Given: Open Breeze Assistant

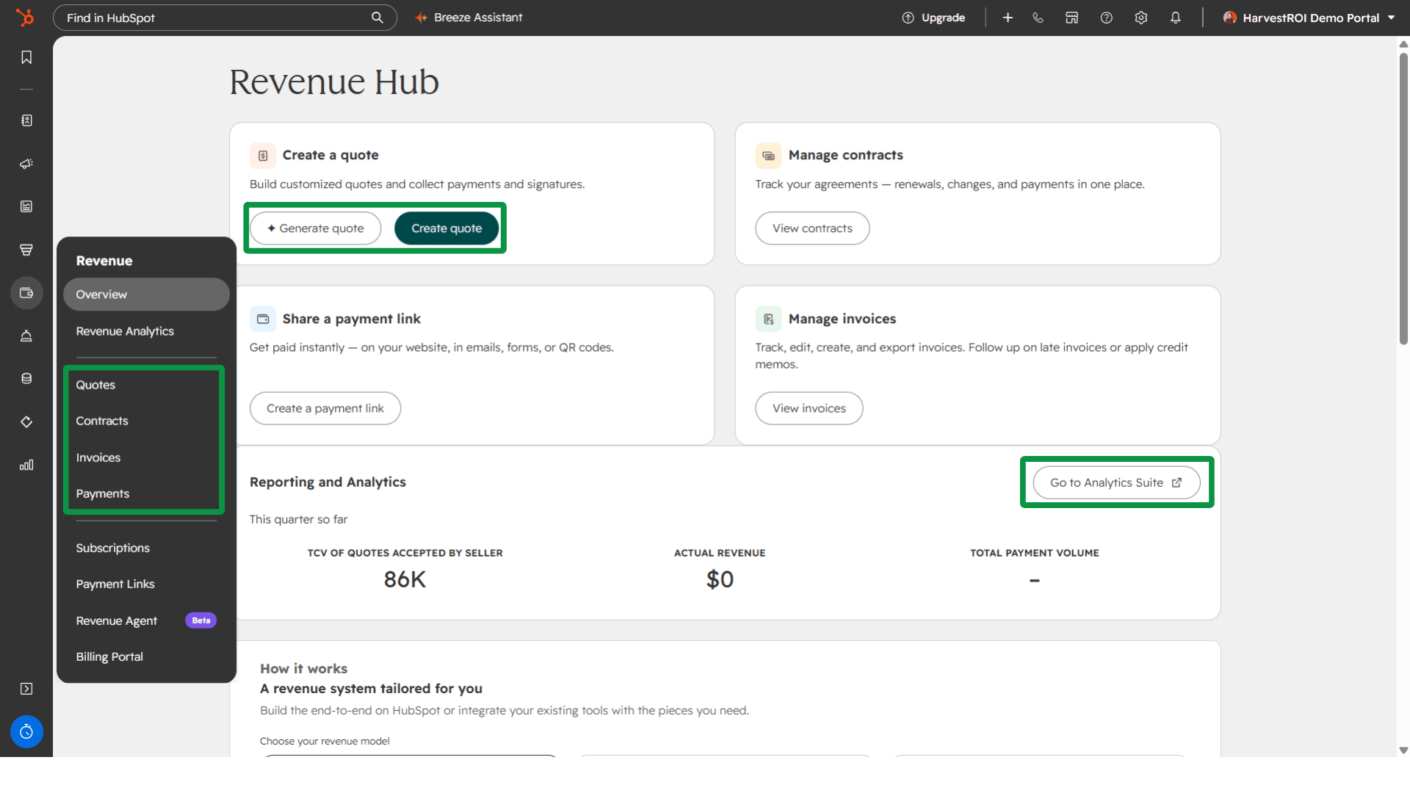Looking at the screenshot, I should [469, 18].
